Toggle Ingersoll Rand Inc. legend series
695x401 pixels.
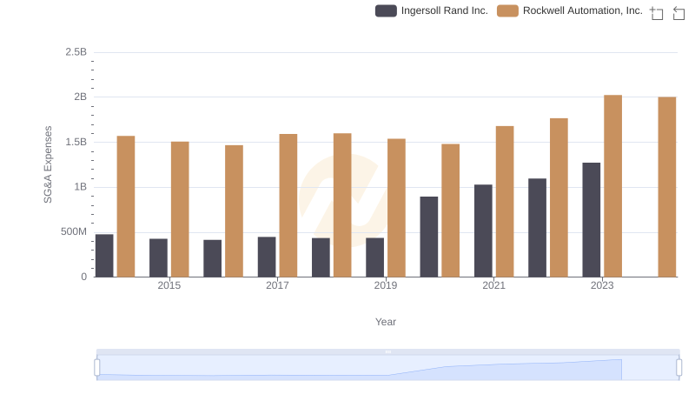[x=431, y=10]
